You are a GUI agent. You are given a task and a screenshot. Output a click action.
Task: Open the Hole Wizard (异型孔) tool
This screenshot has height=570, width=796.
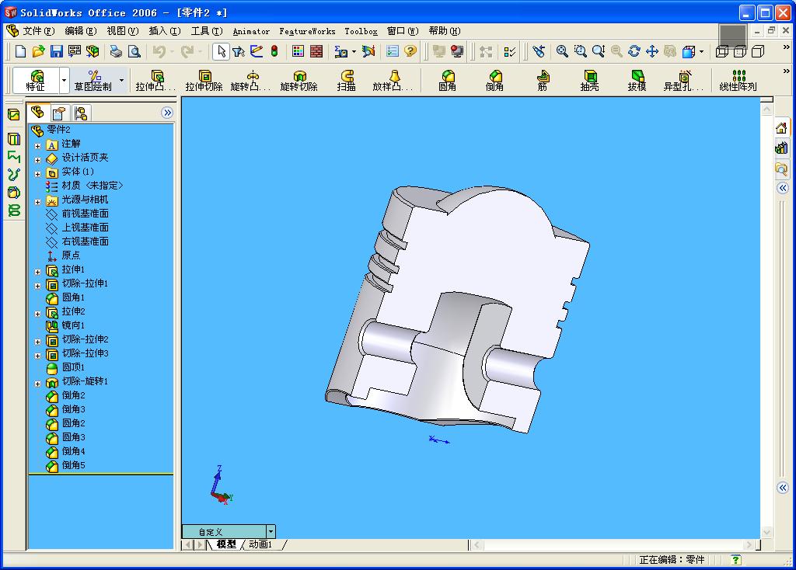pyautogui.click(x=684, y=81)
